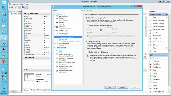Click Remove Server action
The width and height of the screenshot is (171, 96).
[x=157, y=42]
